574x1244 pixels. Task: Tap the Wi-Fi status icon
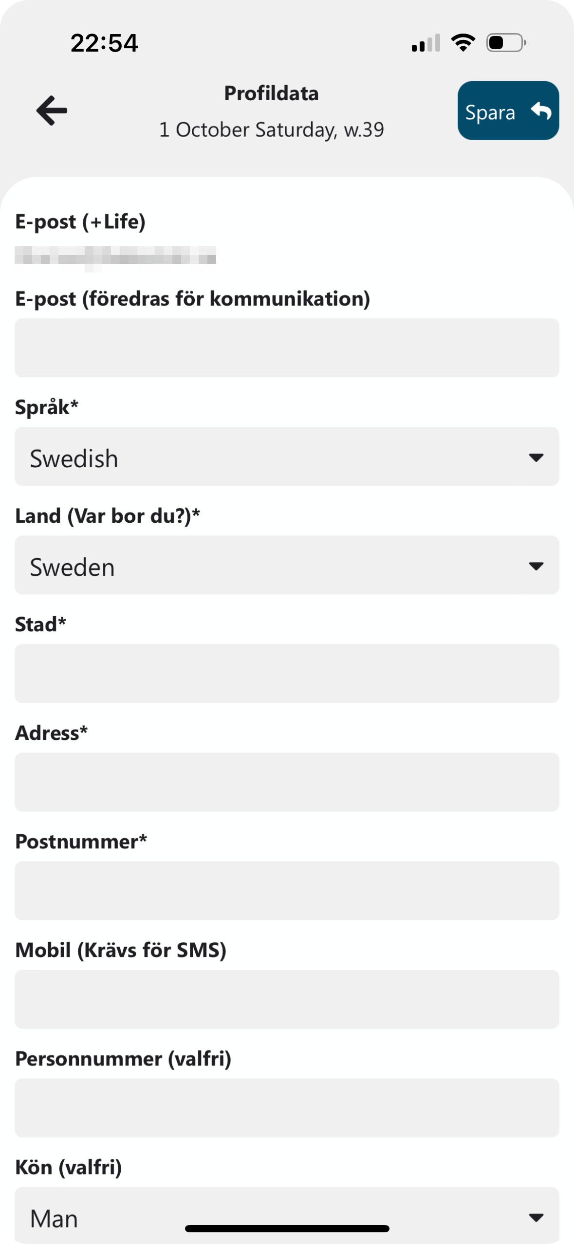(463, 43)
